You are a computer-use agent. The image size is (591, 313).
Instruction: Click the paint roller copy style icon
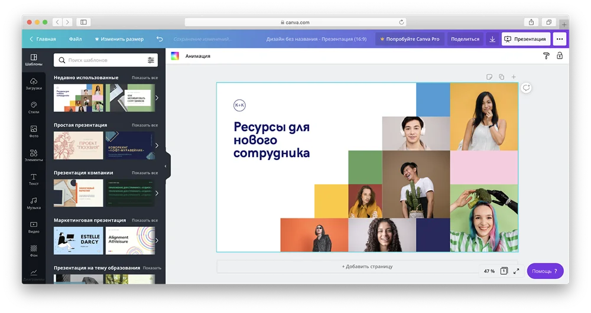tap(546, 56)
